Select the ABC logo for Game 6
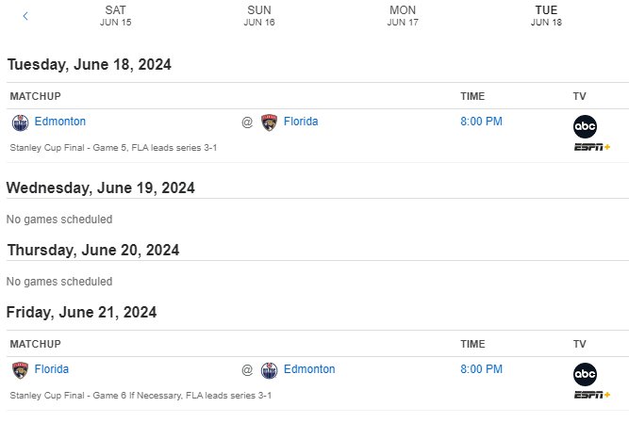The width and height of the screenshot is (629, 423). [585, 375]
